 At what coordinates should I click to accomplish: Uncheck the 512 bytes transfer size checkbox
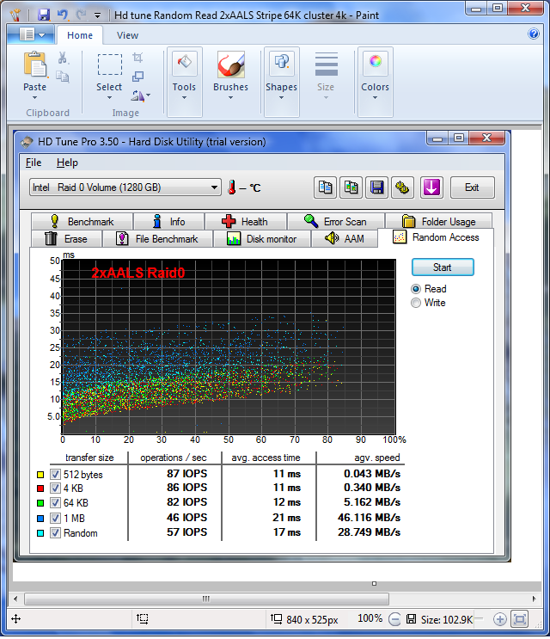pos(55,475)
